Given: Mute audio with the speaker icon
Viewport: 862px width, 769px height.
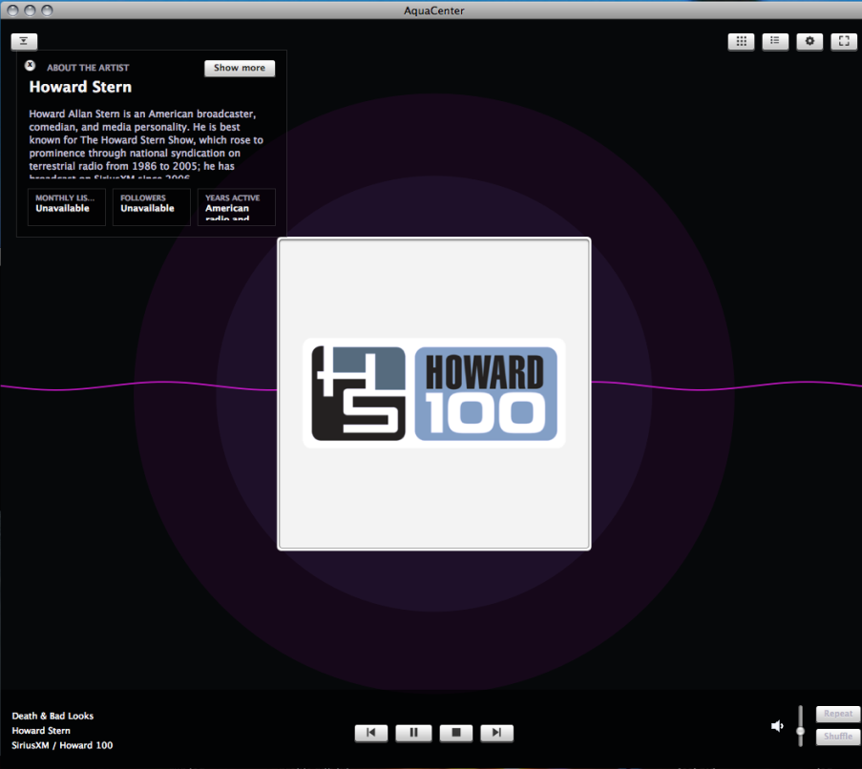Looking at the screenshot, I should coord(777,726).
